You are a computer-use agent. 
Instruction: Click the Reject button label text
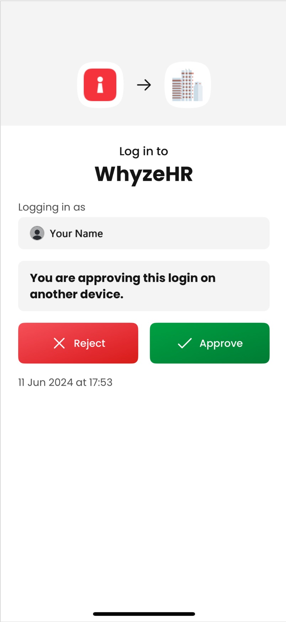click(x=89, y=343)
